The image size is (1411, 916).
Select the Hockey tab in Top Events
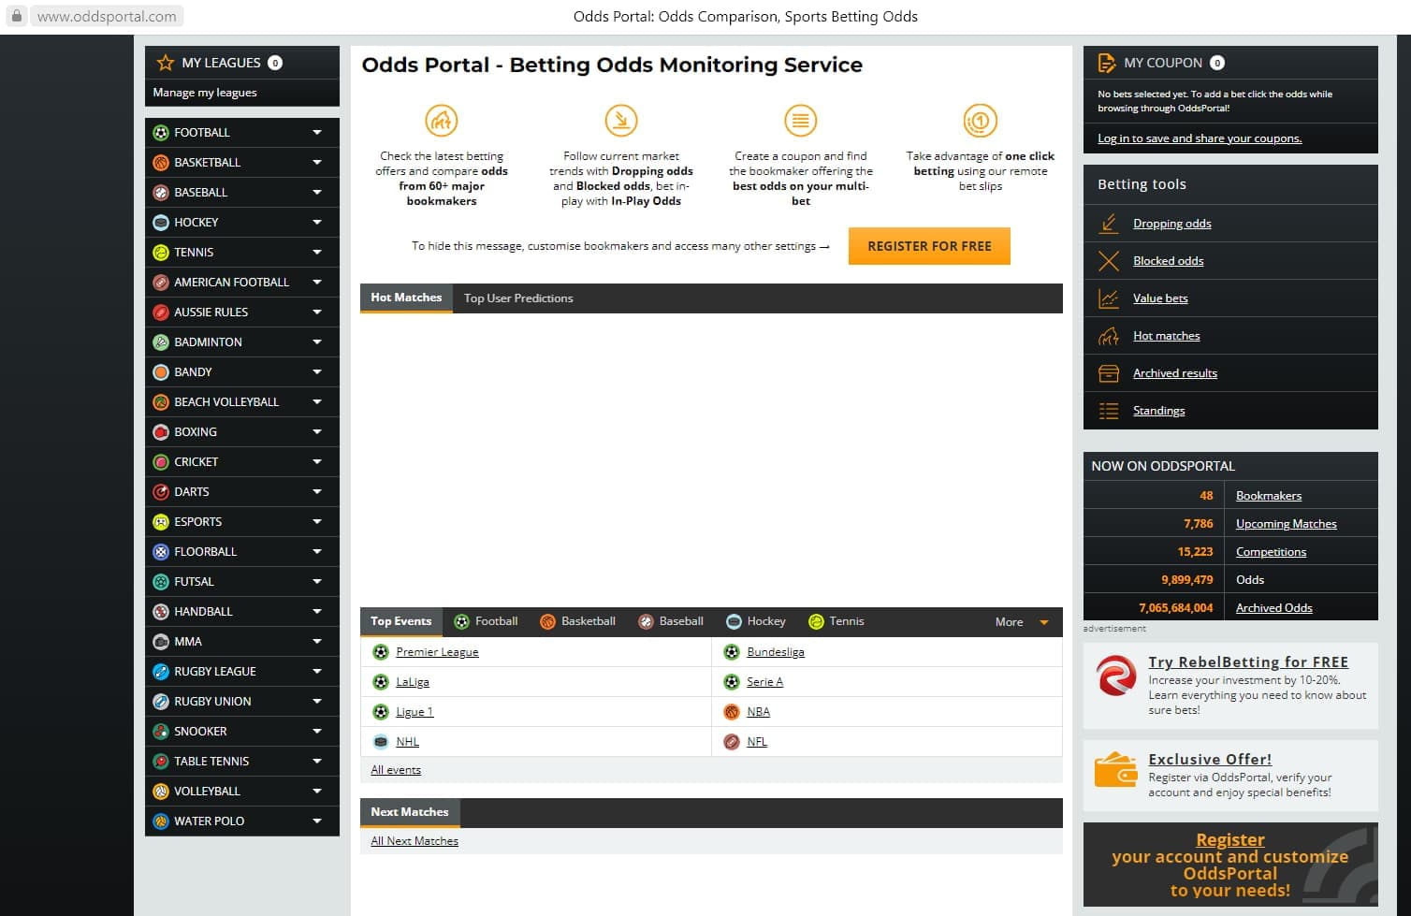point(756,621)
